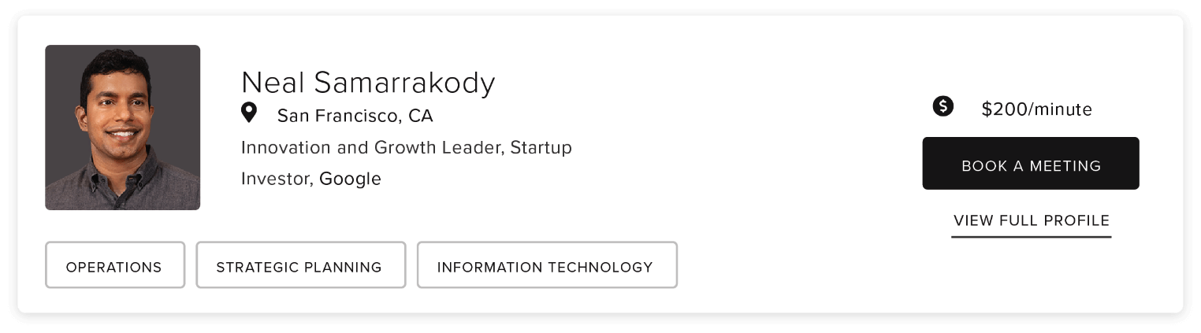The image size is (1201, 333).
Task: Pick the Information Technology tag
Action: (545, 266)
